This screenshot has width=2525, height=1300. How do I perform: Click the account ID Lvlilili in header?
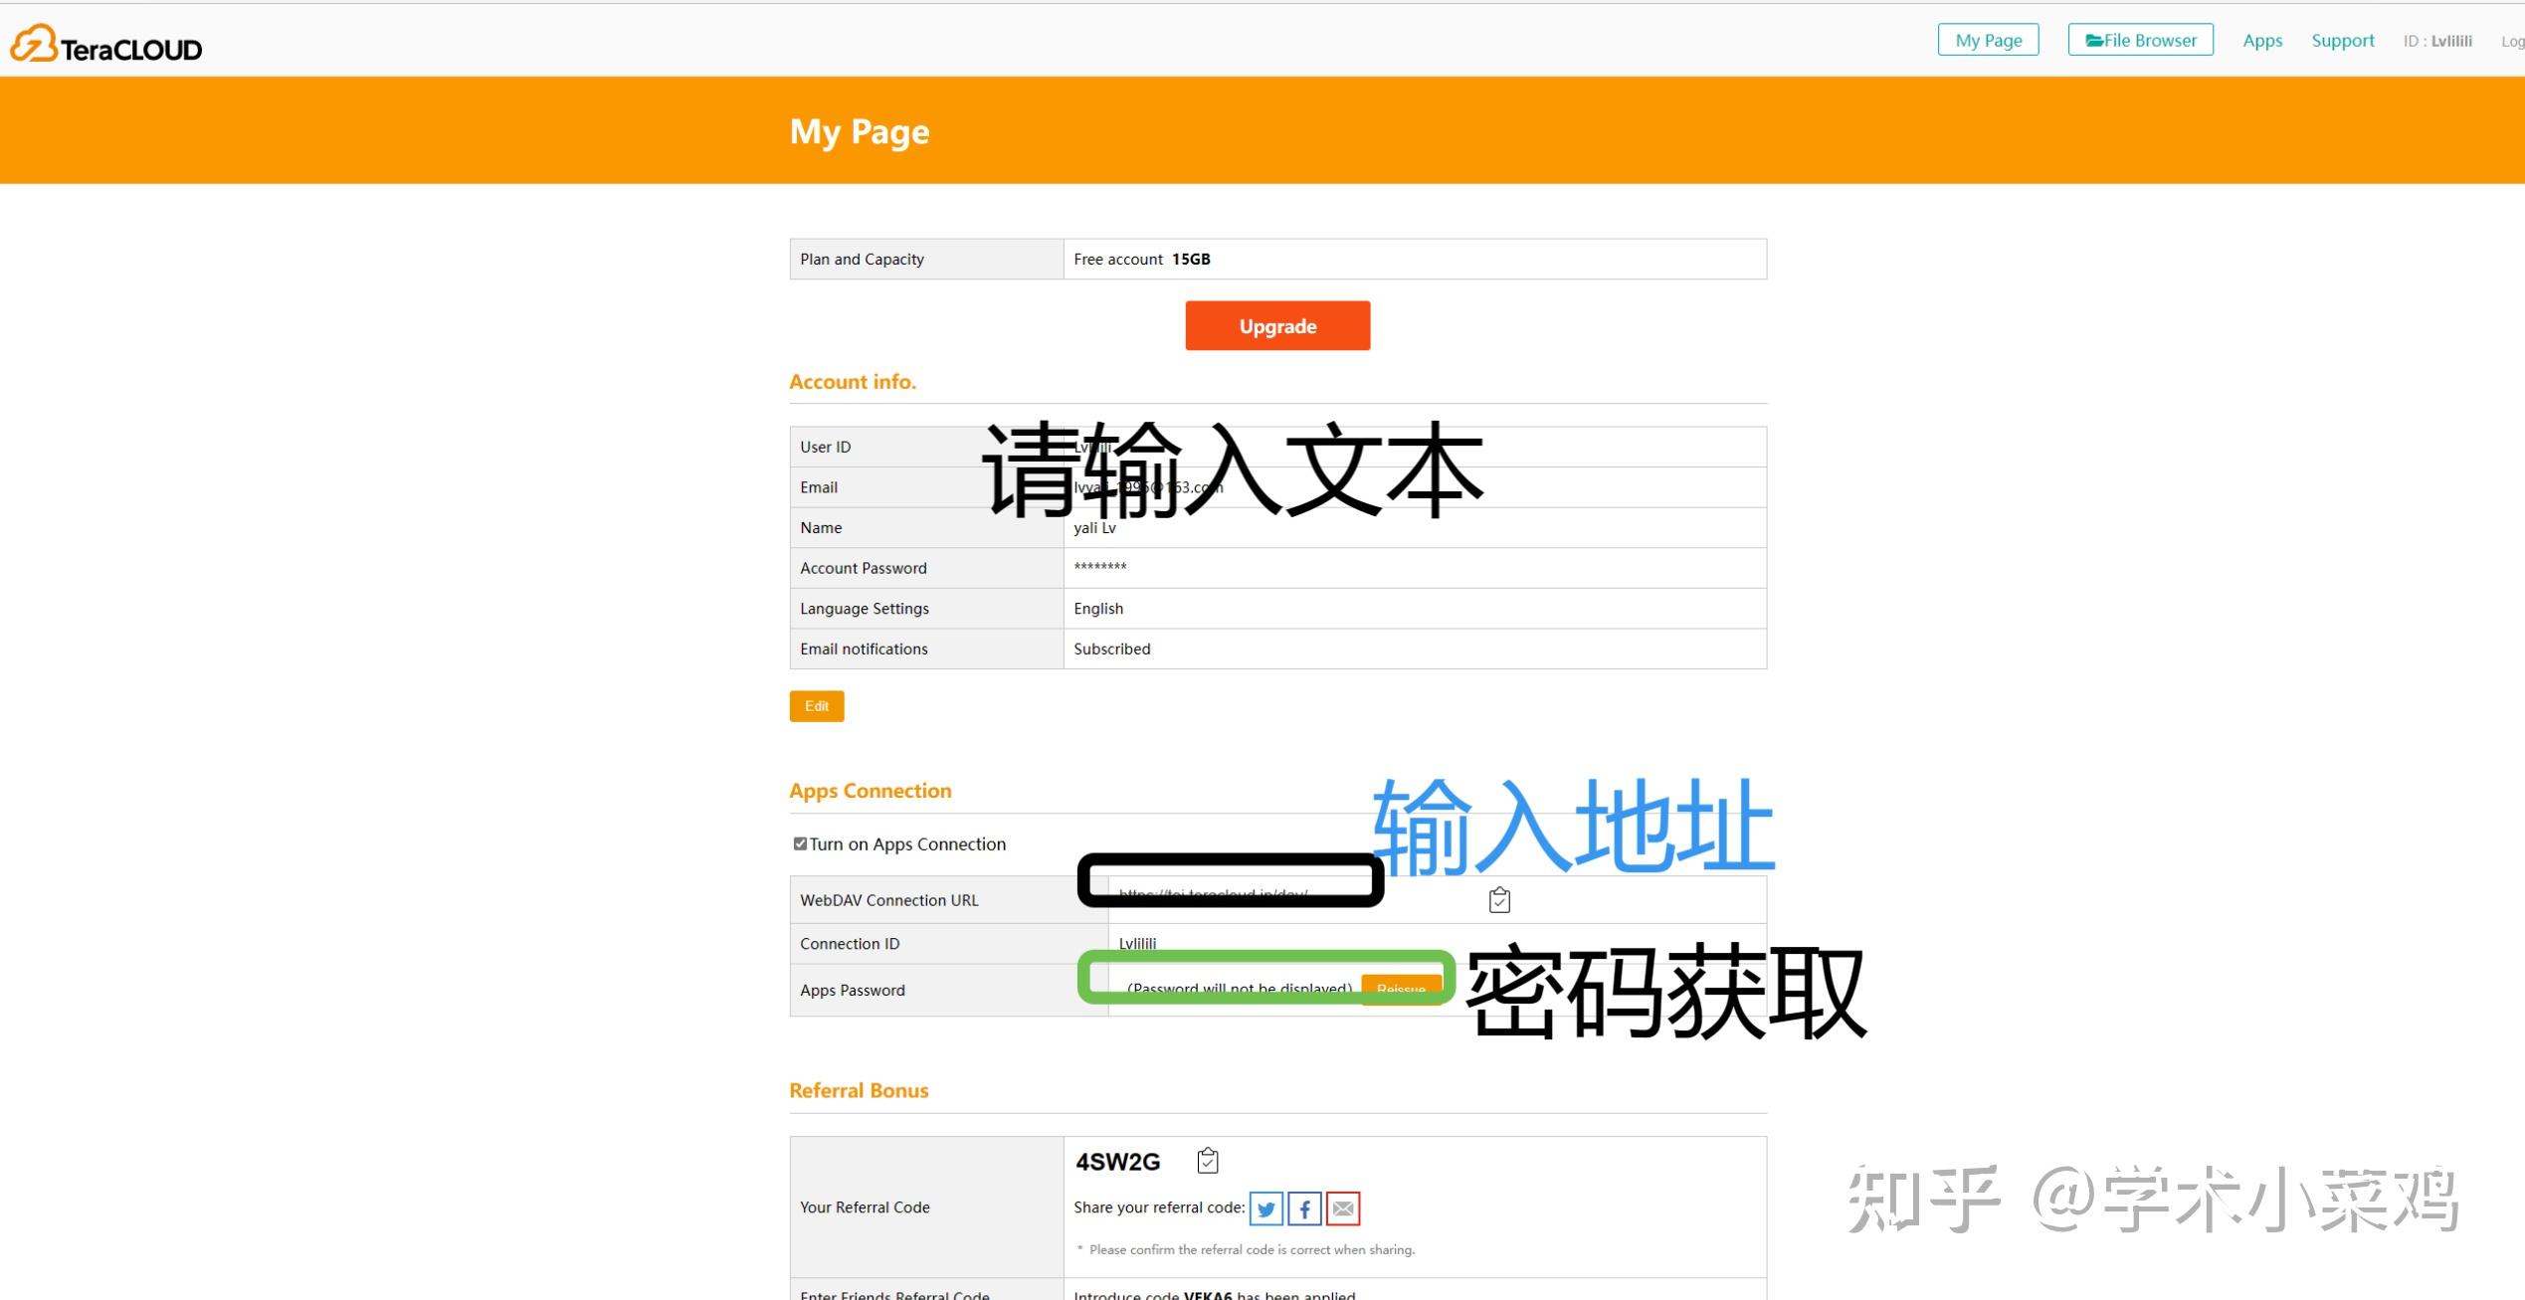click(x=2450, y=41)
